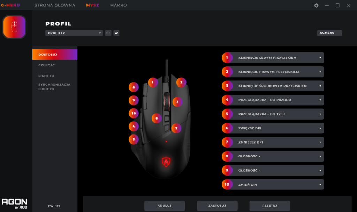Select button marker 1 on mouse image

coord(153,82)
